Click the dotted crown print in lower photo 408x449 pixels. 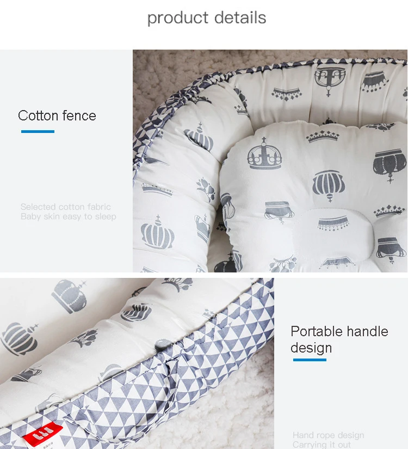(x=69, y=296)
